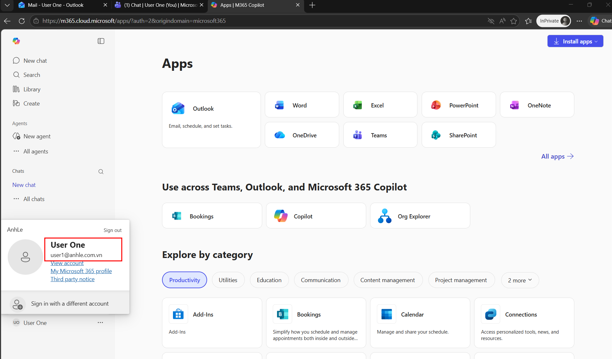Open the New chat entry under Chats

tap(24, 185)
